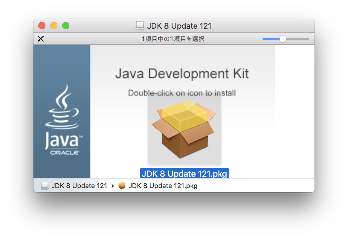Click the status text 1項目中の1項目を選択
Viewport: 348px width, 240px height.
(x=173, y=39)
